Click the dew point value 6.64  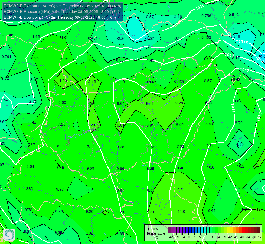pyautogui.click(x=121, y=104)
